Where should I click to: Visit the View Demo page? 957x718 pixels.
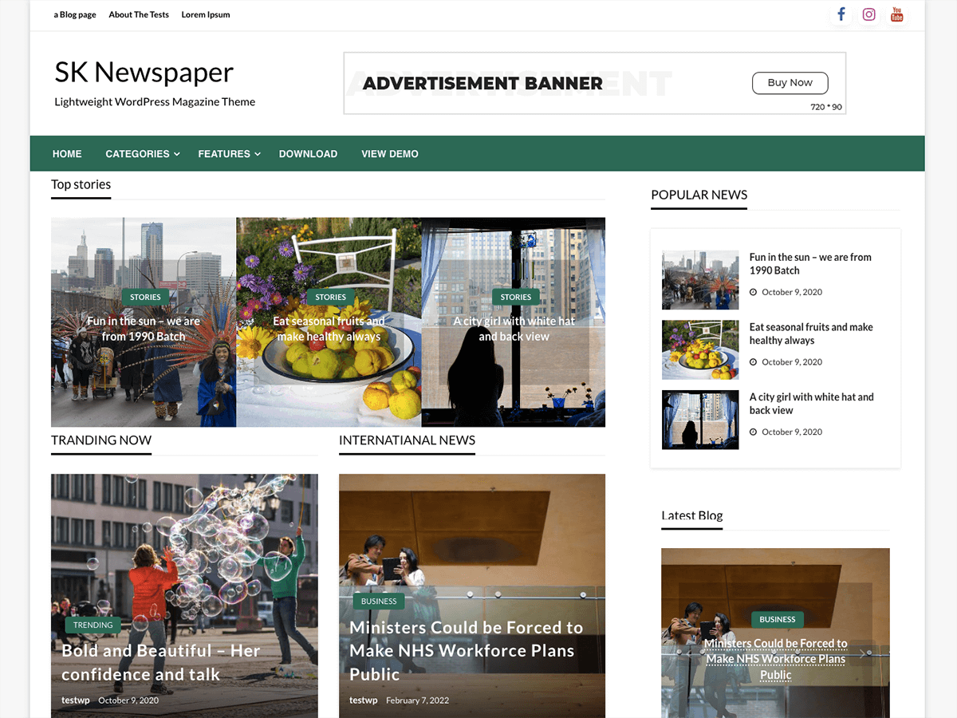(390, 153)
